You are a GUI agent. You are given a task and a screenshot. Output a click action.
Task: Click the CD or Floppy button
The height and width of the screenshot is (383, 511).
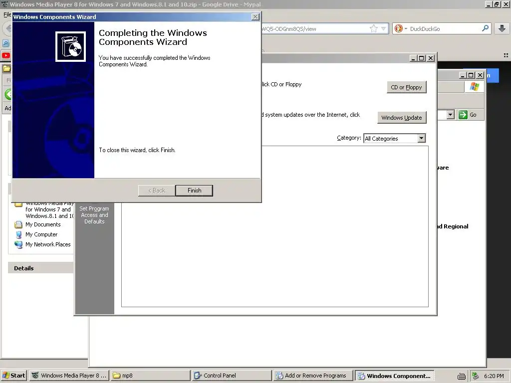[x=406, y=87]
